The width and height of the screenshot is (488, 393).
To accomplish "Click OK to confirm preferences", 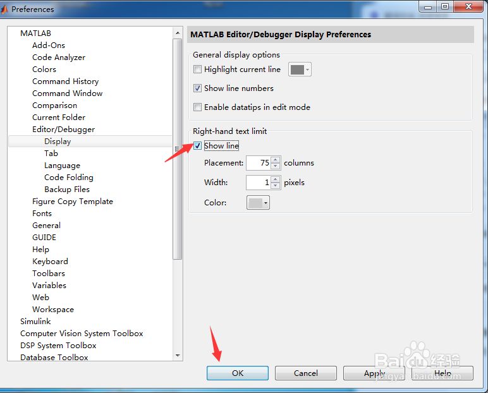I will [x=238, y=373].
